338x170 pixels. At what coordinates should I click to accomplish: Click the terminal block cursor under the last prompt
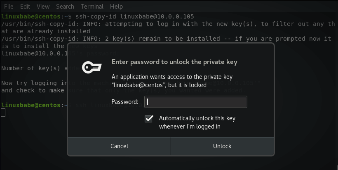click(3, 113)
